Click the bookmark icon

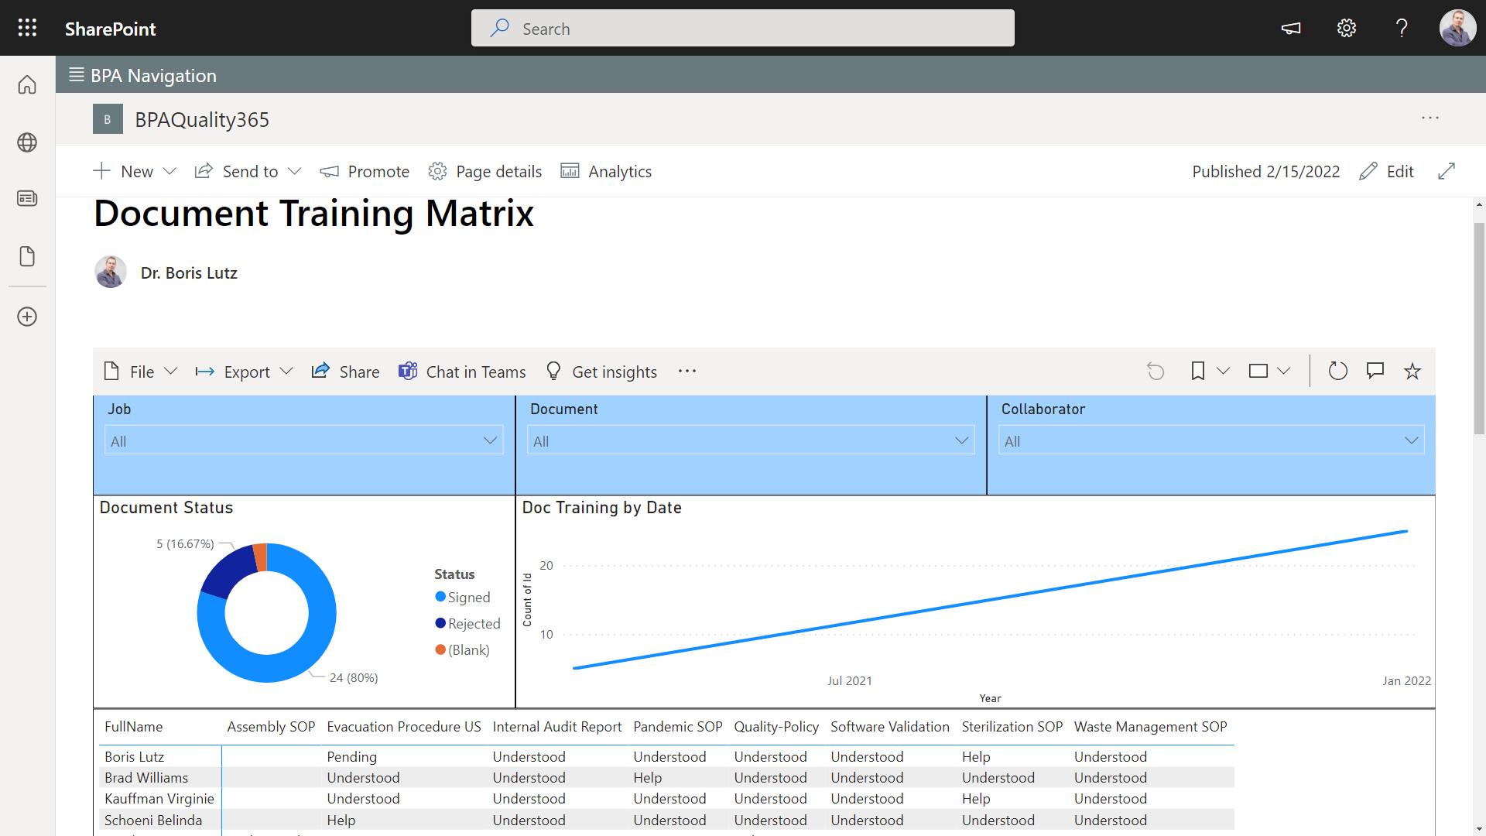(x=1197, y=372)
